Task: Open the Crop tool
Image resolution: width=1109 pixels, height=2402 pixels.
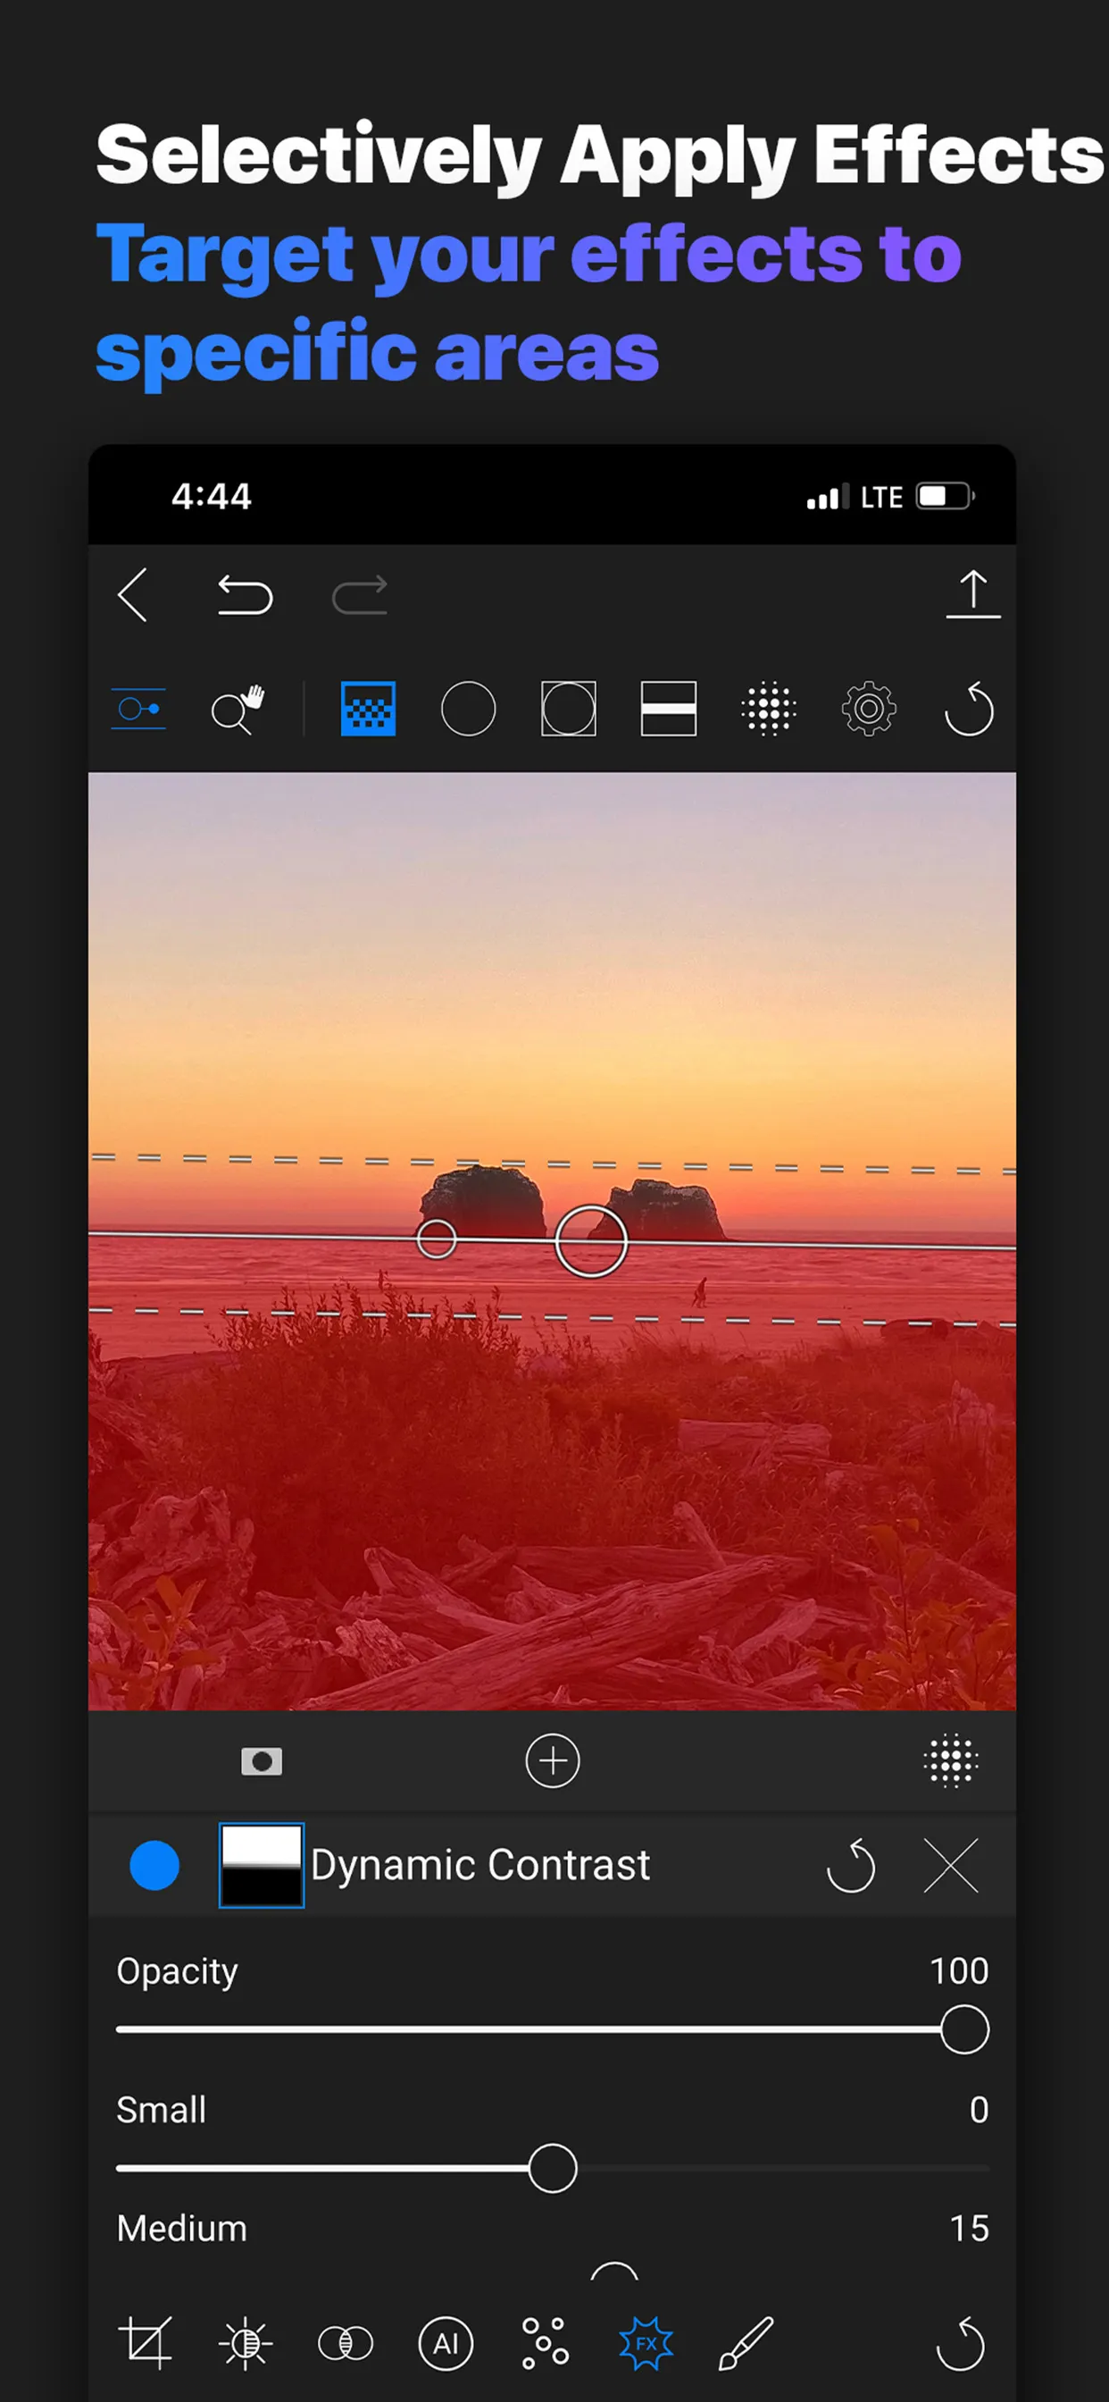Action: [146, 2342]
